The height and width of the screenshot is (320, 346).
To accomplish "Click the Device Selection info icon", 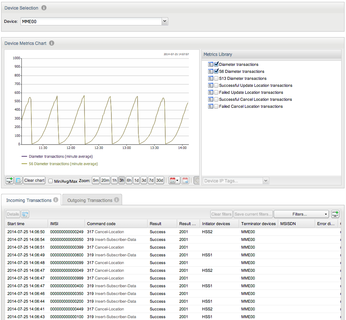I will (x=44, y=8).
